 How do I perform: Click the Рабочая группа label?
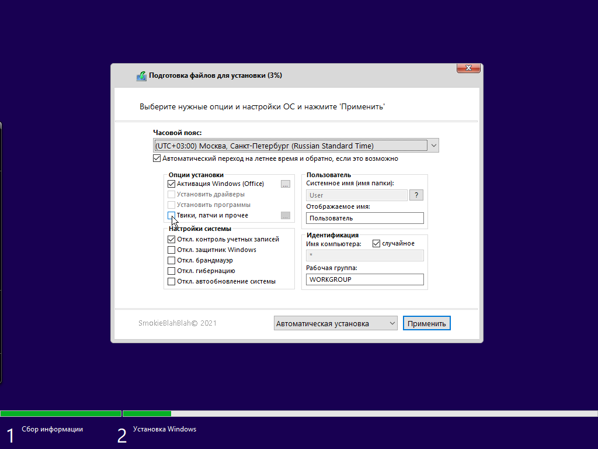[332, 268]
